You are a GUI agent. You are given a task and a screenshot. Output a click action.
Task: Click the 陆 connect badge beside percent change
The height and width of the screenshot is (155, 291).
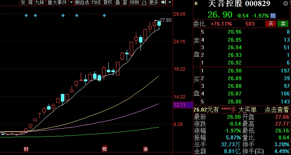point(273,16)
